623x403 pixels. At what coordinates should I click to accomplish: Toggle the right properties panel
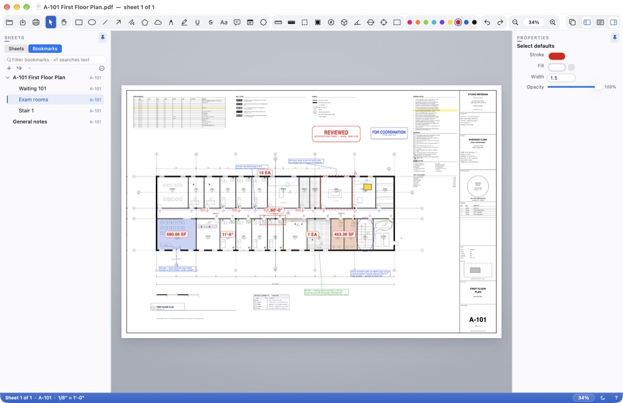click(613, 22)
